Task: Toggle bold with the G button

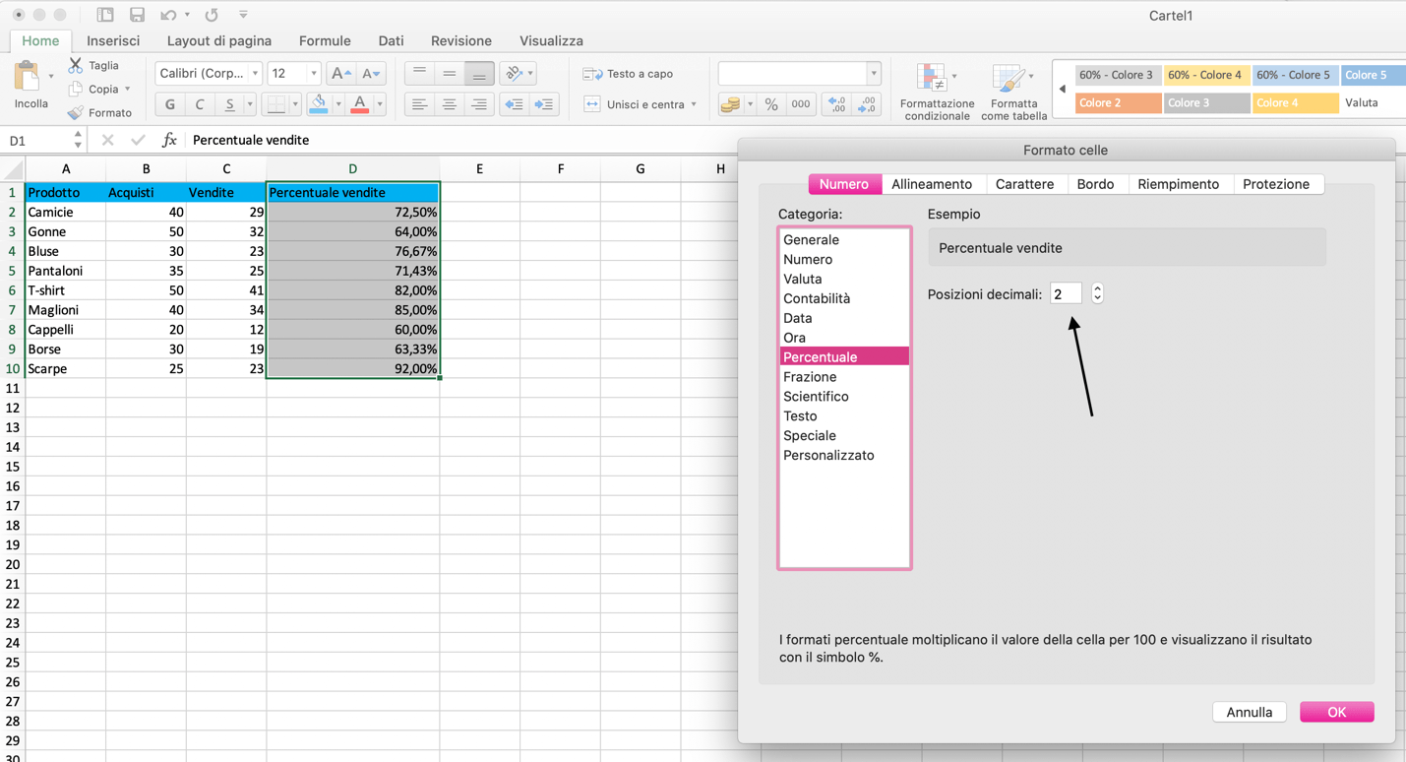Action: pyautogui.click(x=170, y=104)
